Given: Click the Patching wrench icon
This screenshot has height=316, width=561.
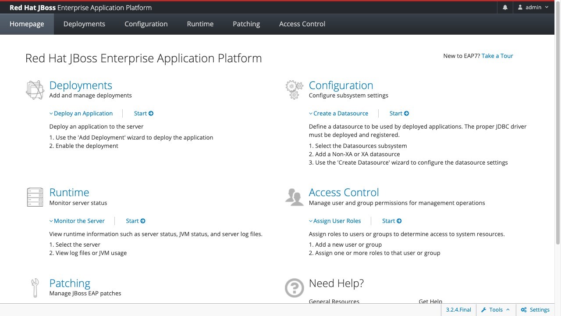Looking at the screenshot, I should [35, 287].
